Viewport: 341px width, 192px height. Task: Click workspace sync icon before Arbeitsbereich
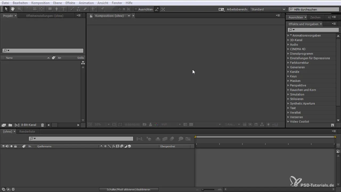click(x=221, y=9)
